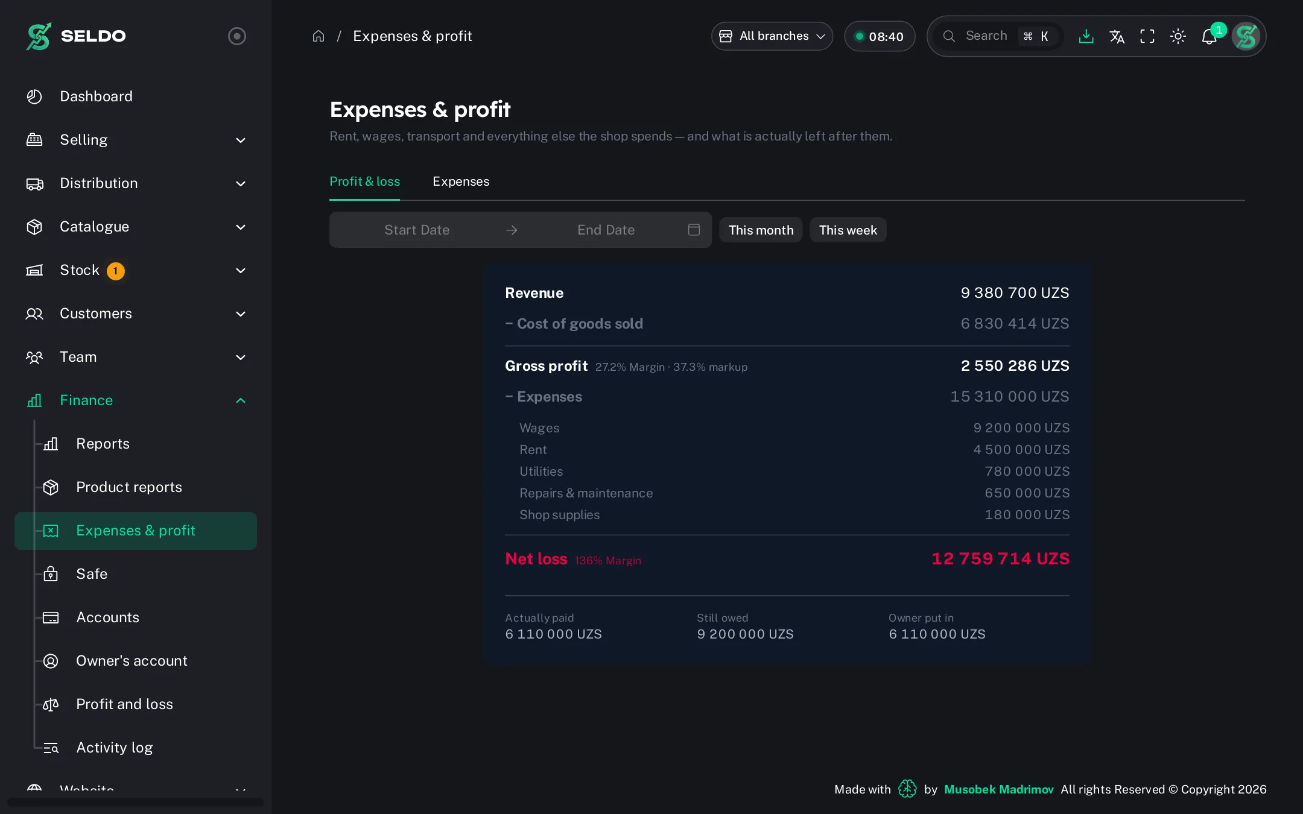Click the Start Date field

(417, 230)
